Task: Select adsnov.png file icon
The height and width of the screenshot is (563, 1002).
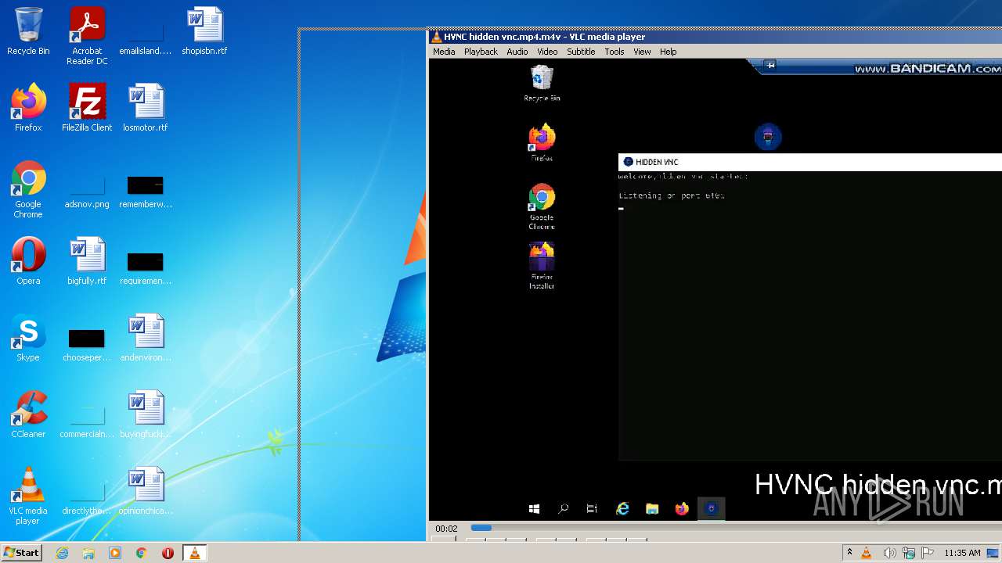Action: pyautogui.click(x=87, y=190)
